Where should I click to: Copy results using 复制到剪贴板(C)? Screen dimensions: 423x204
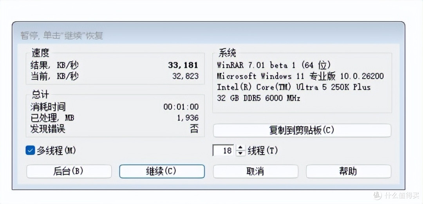tap(302, 130)
